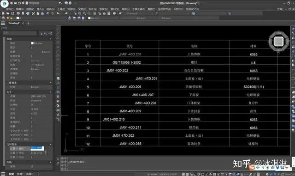Collapse the 几何图形 section in properties panel
The image size is (295, 176).
point(51,144)
